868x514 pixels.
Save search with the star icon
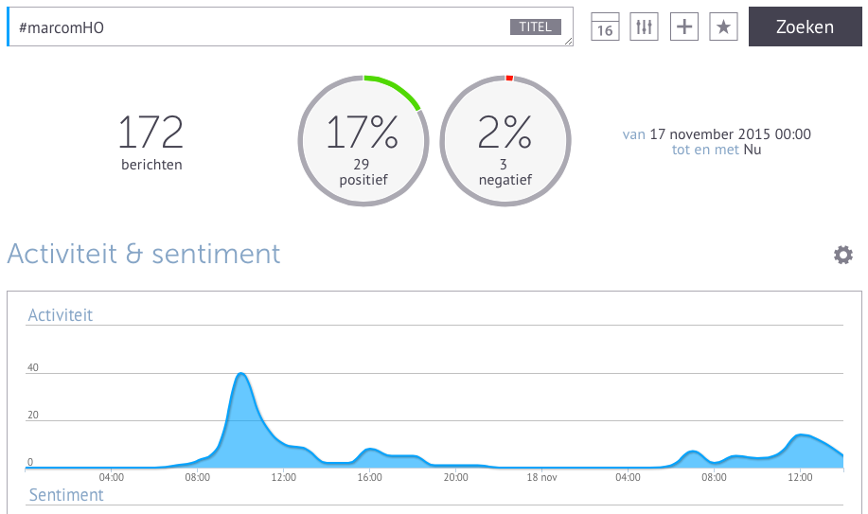tap(723, 27)
